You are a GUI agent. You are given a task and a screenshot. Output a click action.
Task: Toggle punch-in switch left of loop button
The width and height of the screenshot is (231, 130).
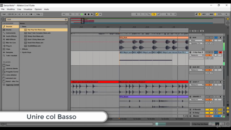[x=149, y=14]
